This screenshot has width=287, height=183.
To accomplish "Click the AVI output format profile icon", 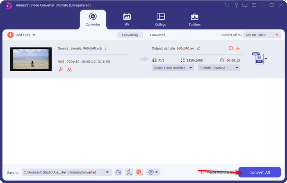I will click(259, 58).
